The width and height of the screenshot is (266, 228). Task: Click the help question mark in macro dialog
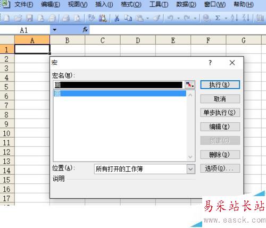click(210, 63)
